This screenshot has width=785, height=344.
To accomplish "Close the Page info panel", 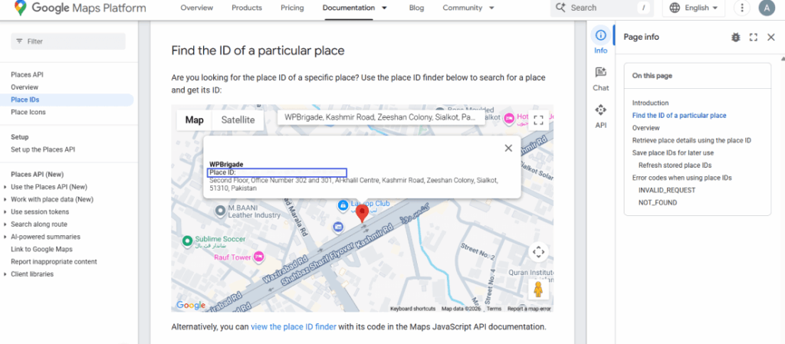I will tap(771, 37).
